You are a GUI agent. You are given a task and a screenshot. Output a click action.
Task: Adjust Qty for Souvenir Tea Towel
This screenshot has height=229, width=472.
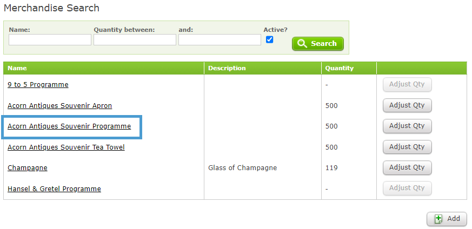(x=407, y=147)
